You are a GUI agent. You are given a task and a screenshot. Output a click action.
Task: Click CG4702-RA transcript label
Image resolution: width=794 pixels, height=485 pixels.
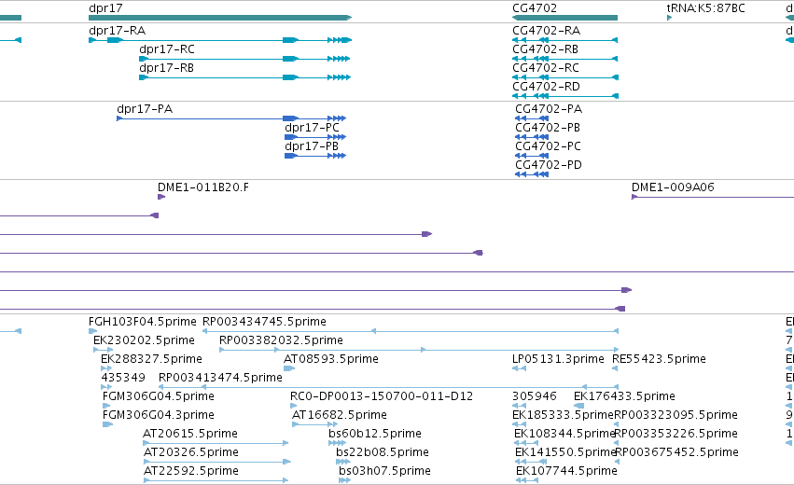tap(546, 31)
